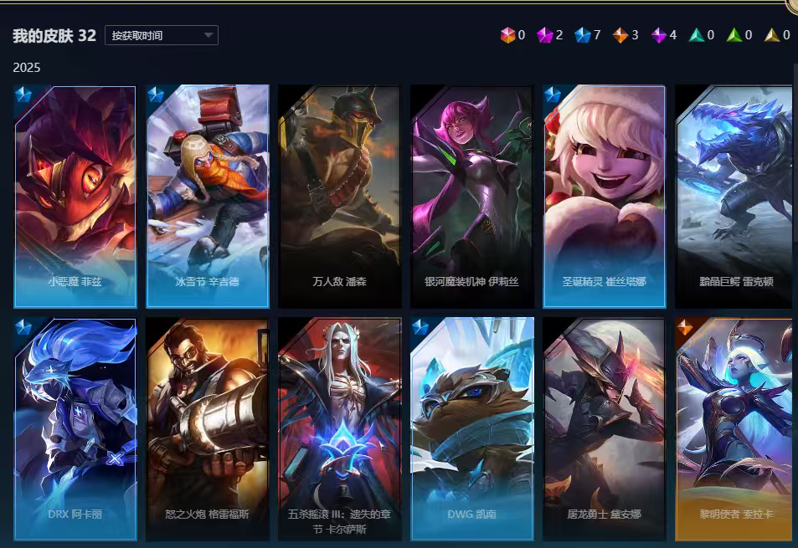This screenshot has width=798, height=548.
Task: Click the orange gem icon showing 3
Action: click(x=620, y=35)
